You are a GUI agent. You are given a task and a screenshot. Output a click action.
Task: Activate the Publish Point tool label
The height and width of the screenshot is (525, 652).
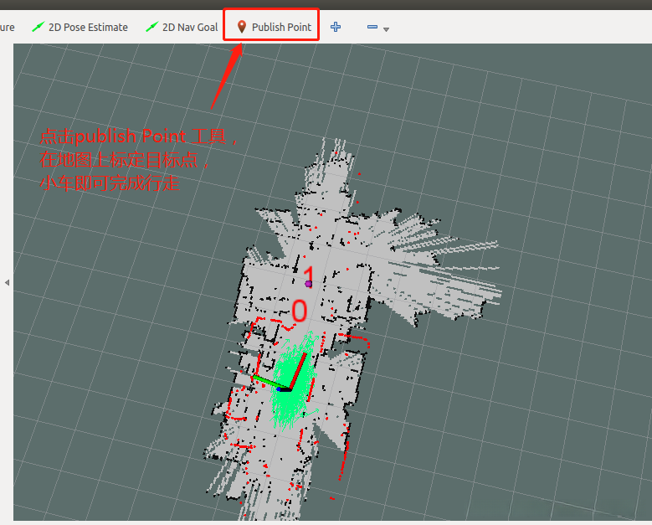281,27
